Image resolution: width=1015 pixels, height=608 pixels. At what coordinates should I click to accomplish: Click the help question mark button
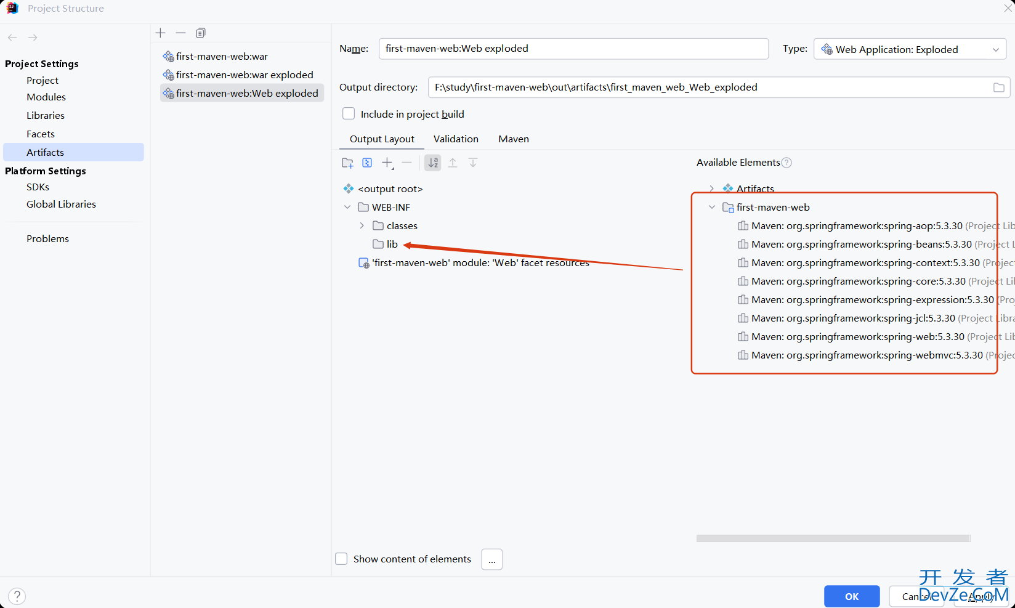pos(17,596)
